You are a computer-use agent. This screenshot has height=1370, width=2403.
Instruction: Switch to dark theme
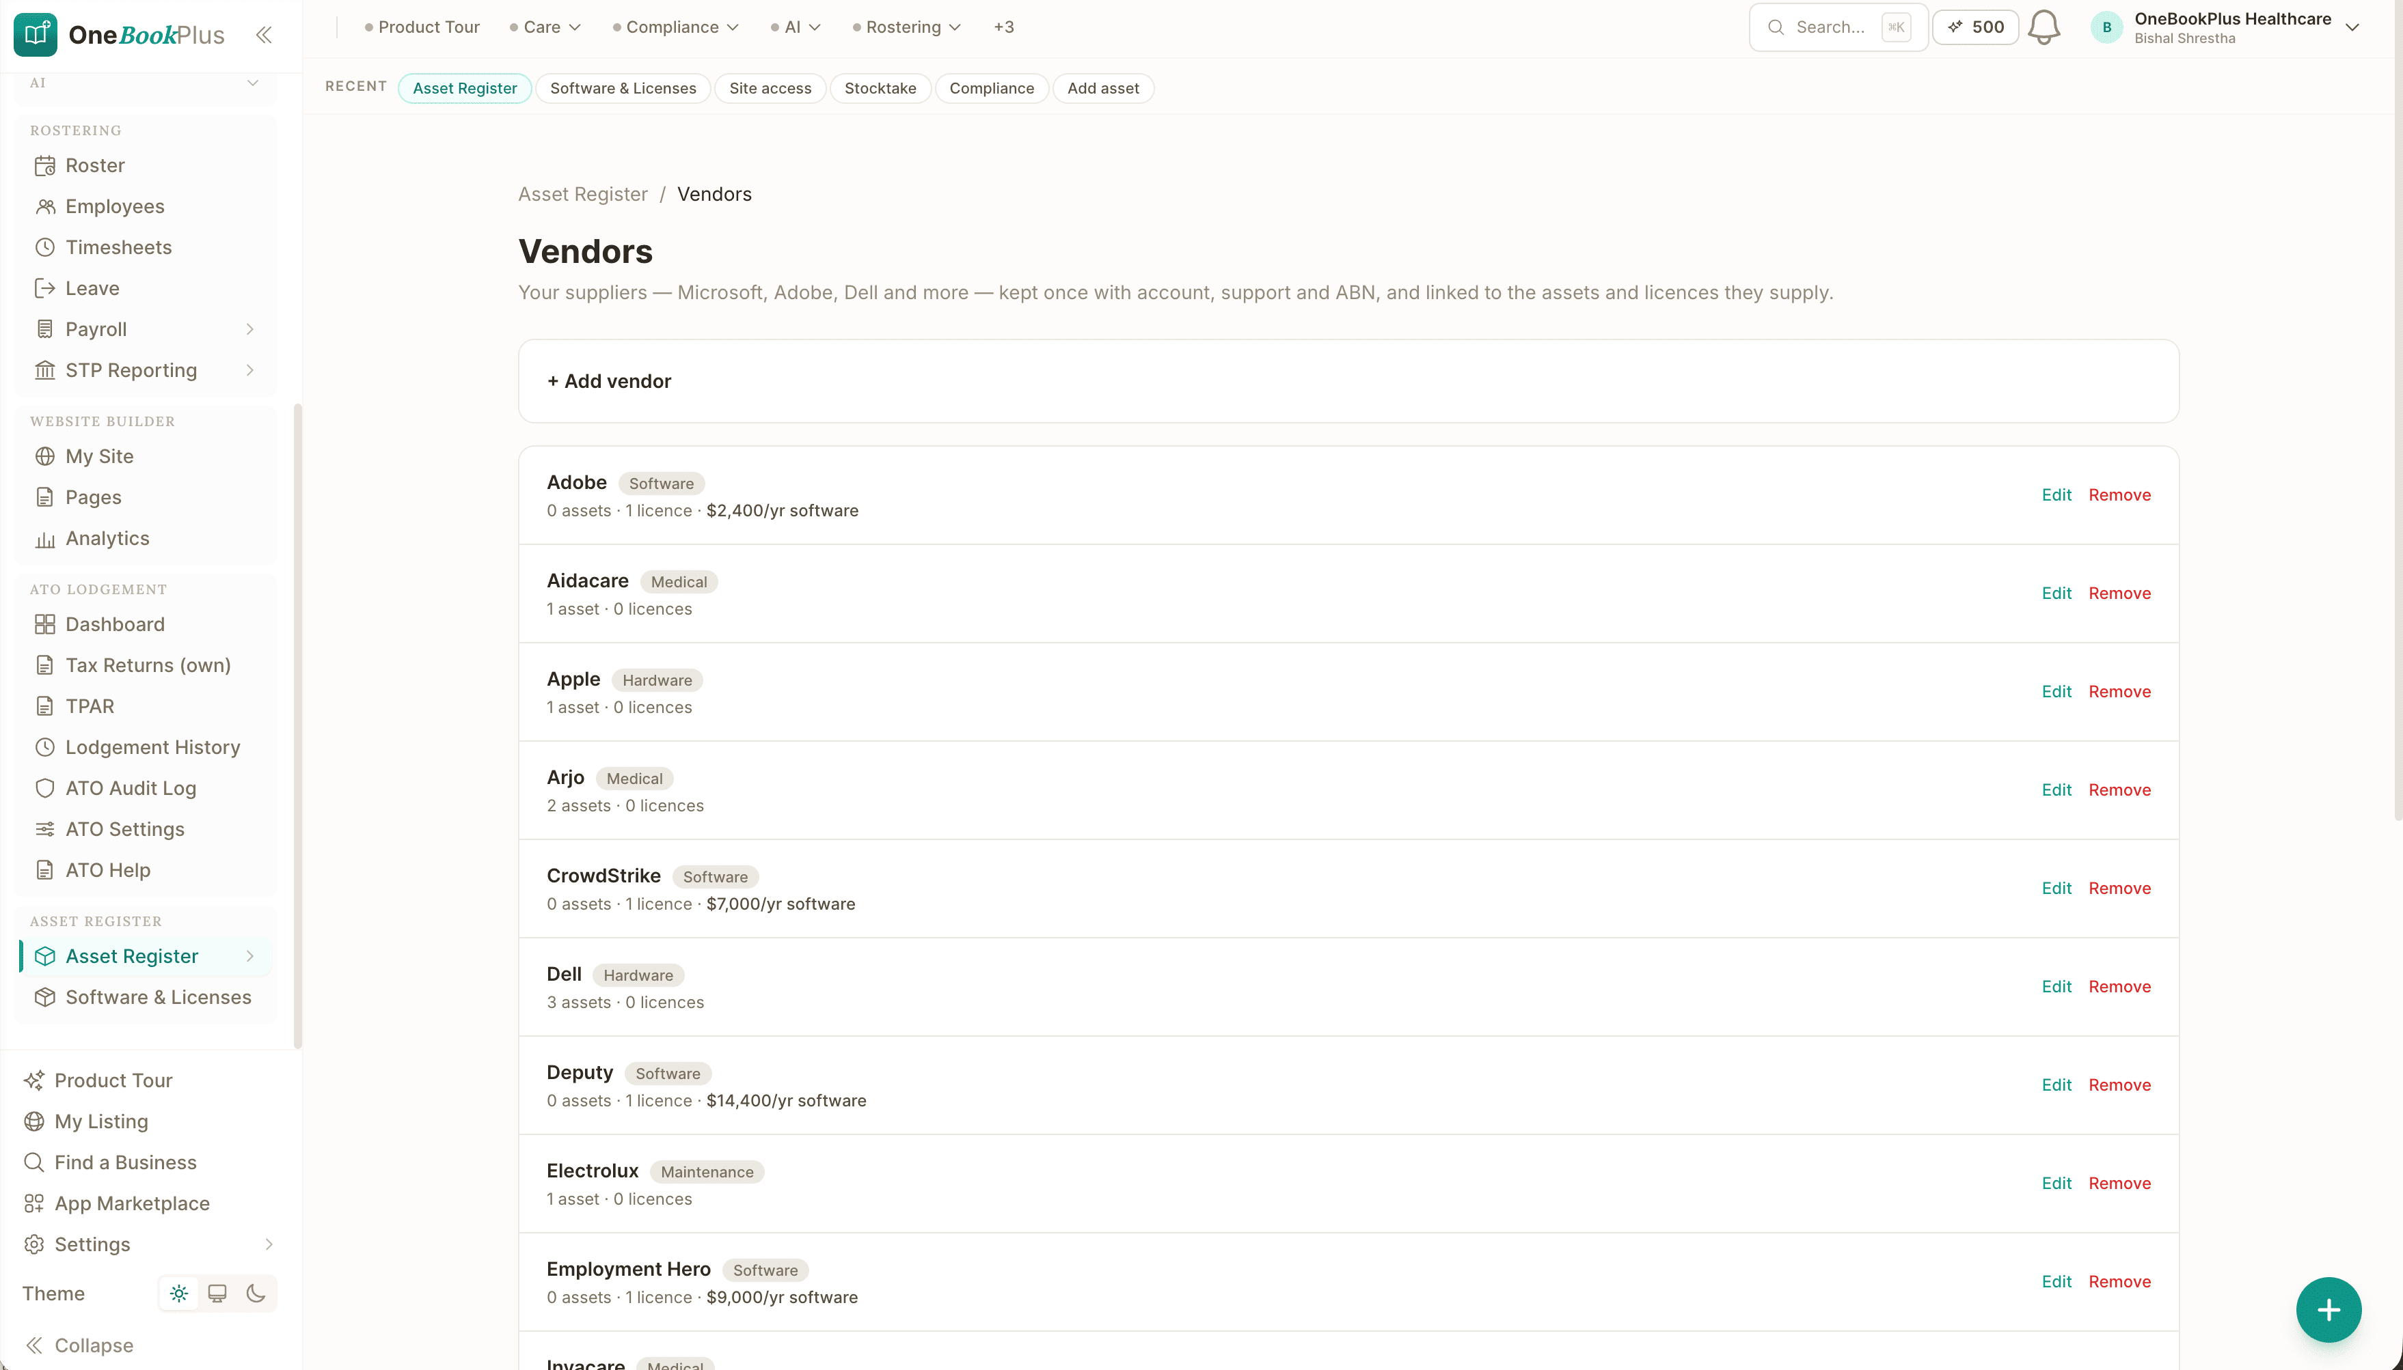(255, 1294)
